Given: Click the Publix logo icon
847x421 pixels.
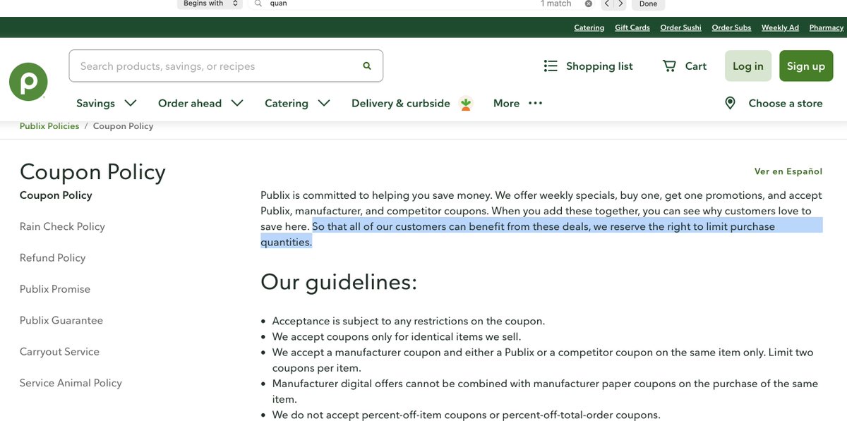Looking at the screenshot, I should tap(28, 81).
